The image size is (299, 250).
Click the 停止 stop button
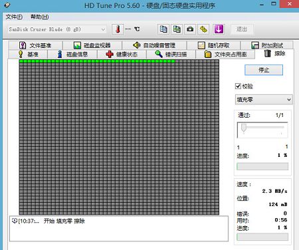264,70
